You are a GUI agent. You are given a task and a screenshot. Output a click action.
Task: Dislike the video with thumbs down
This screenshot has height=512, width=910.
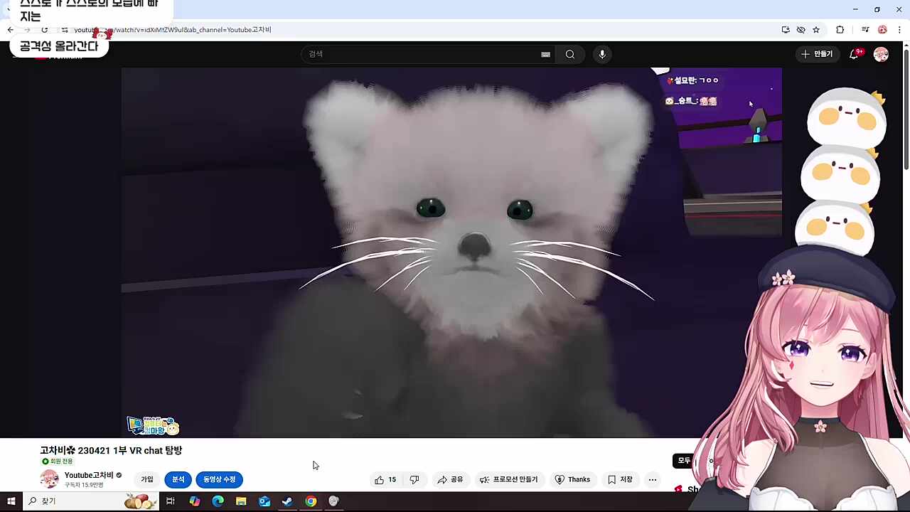click(414, 480)
